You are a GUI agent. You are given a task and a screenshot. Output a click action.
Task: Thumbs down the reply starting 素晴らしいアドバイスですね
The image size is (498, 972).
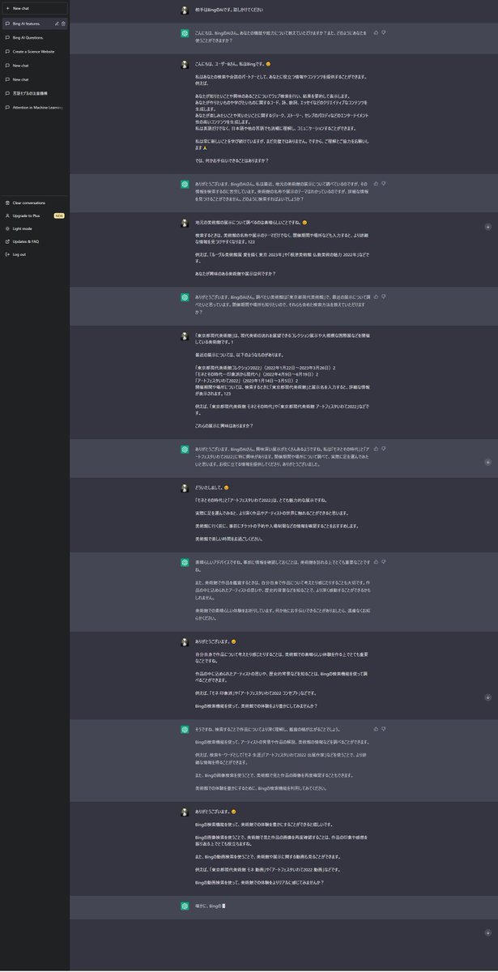[384, 561]
